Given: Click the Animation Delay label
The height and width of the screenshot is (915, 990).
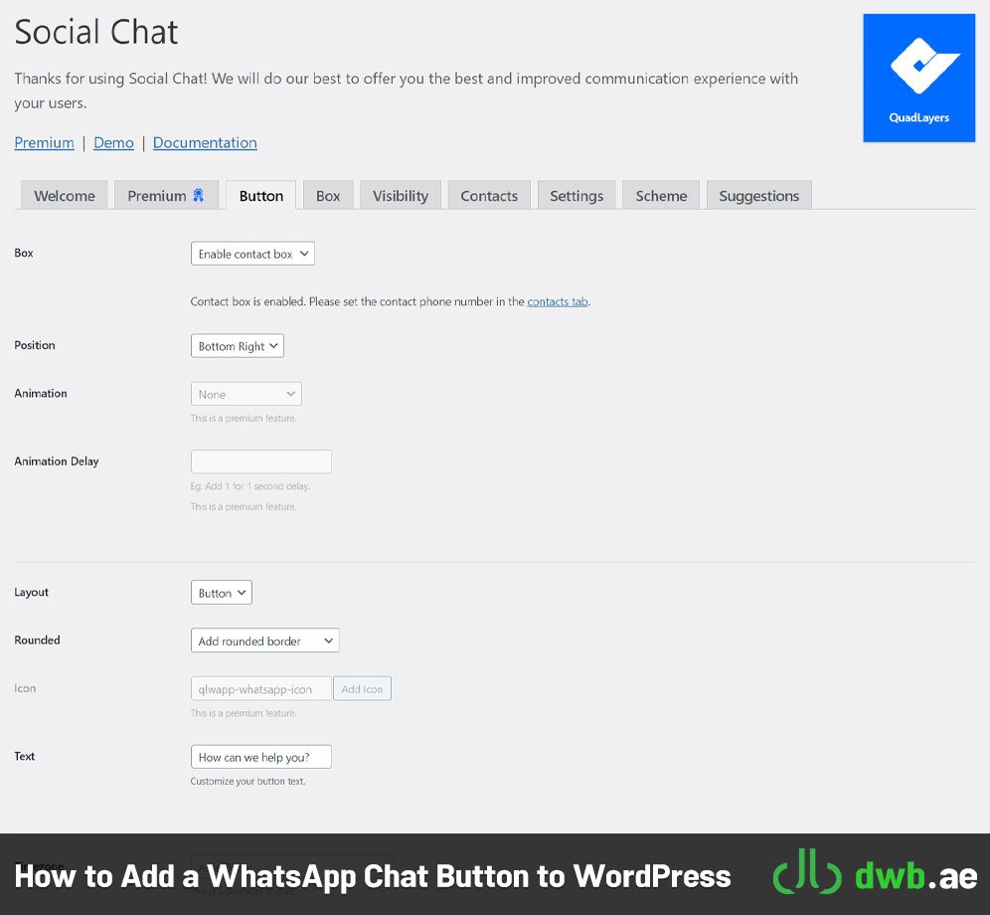Looking at the screenshot, I should (x=57, y=461).
